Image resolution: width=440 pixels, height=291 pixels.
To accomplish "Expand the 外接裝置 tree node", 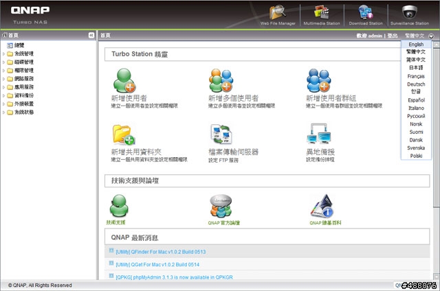I will click(x=3, y=104).
